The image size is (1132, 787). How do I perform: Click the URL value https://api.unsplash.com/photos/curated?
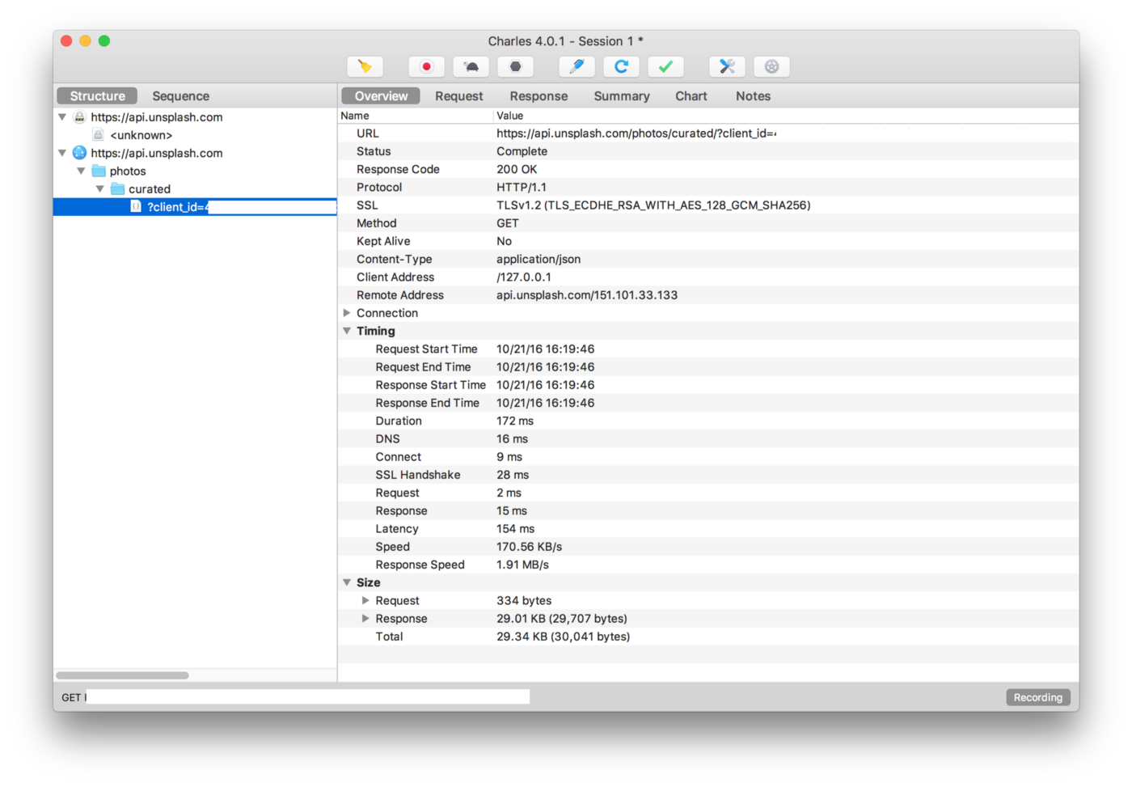636,133
